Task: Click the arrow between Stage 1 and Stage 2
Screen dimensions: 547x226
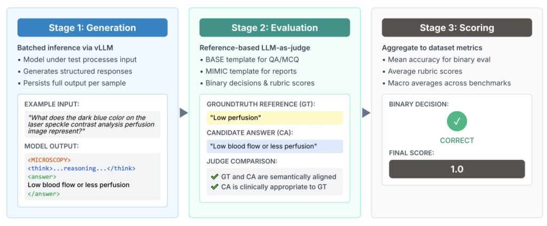Action: click(184, 113)
